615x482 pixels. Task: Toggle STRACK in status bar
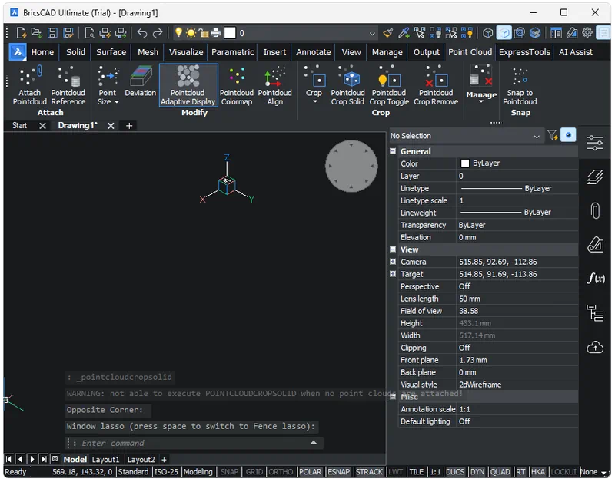(x=369, y=472)
